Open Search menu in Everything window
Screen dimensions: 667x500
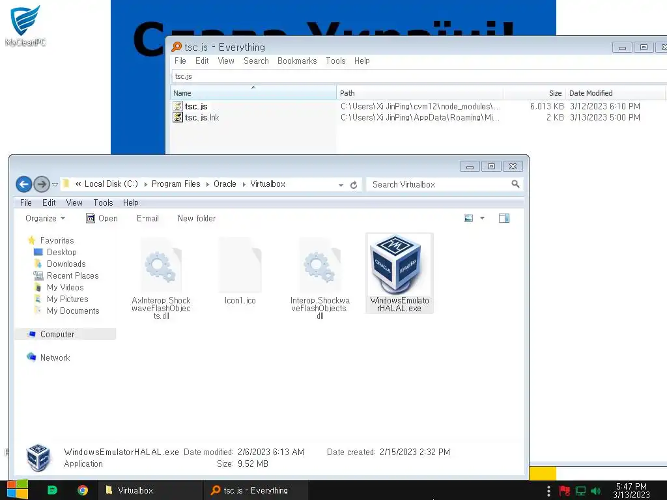pyautogui.click(x=256, y=61)
